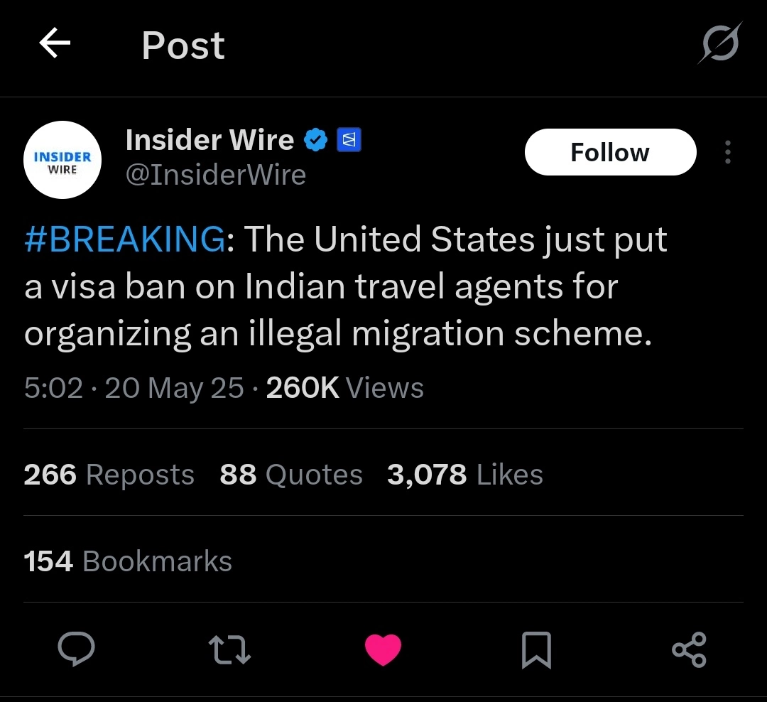Open the 260K Views analytics
767x702 pixels.
click(x=345, y=388)
